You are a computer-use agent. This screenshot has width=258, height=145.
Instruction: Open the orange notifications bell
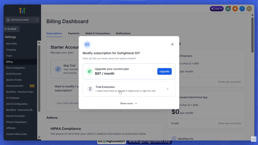(x=235, y=9)
